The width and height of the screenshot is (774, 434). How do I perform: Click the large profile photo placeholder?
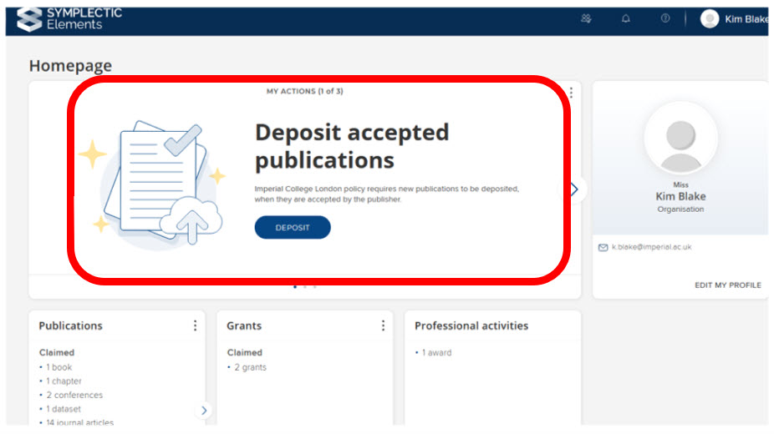click(x=680, y=138)
